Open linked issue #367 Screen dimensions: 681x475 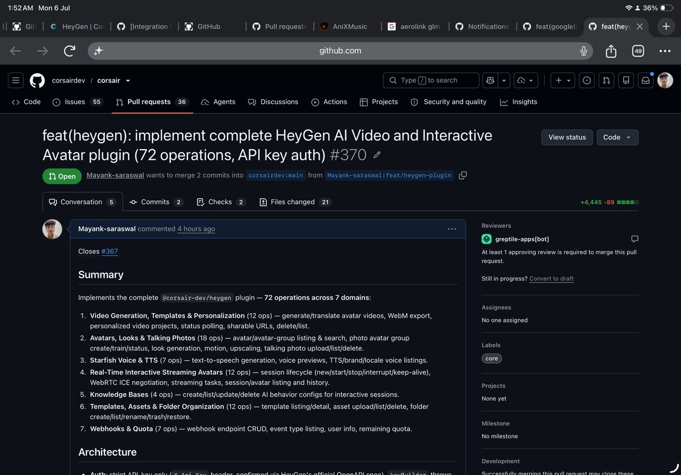(110, 251)
